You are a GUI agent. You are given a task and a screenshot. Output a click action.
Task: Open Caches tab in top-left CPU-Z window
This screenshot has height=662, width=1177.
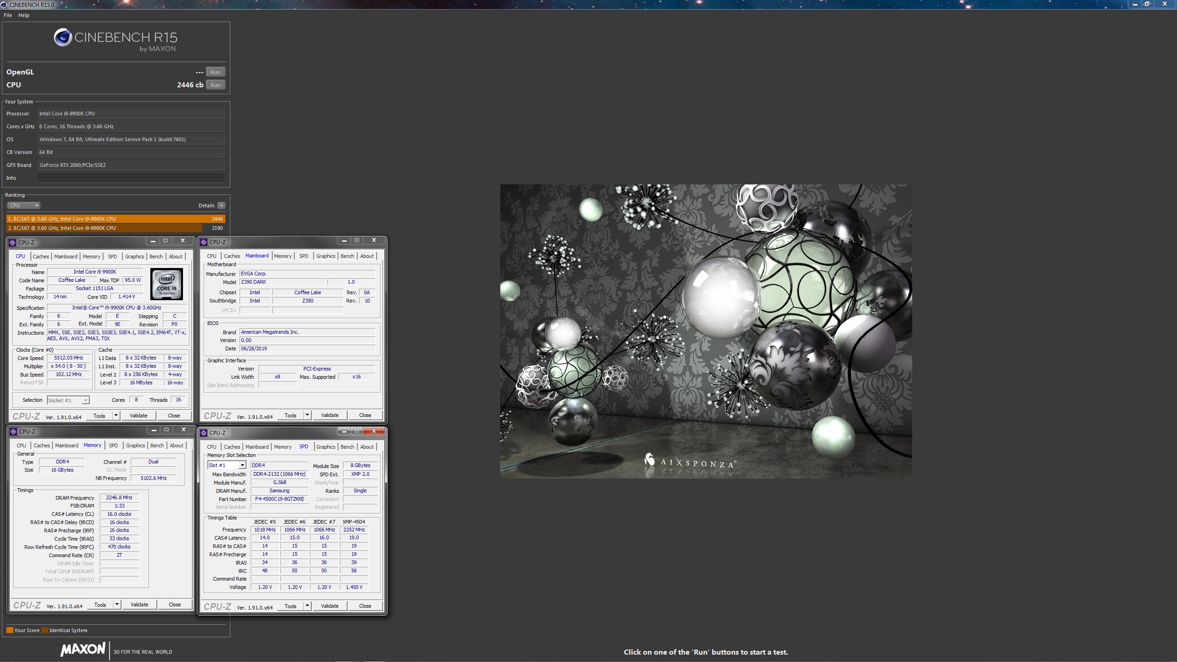(41, 257)
